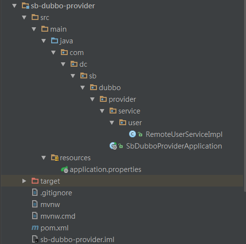
Task: Click the lock icon beside SbDubboProviderApplication
Action: [x=120, y=146]
